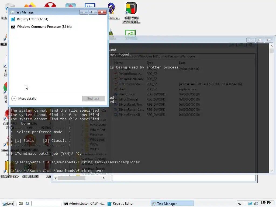The width and height of the screenshot is (276, 207).
Task: Select the Registry Editor (32 bit) process row
Action: point(58,19)
